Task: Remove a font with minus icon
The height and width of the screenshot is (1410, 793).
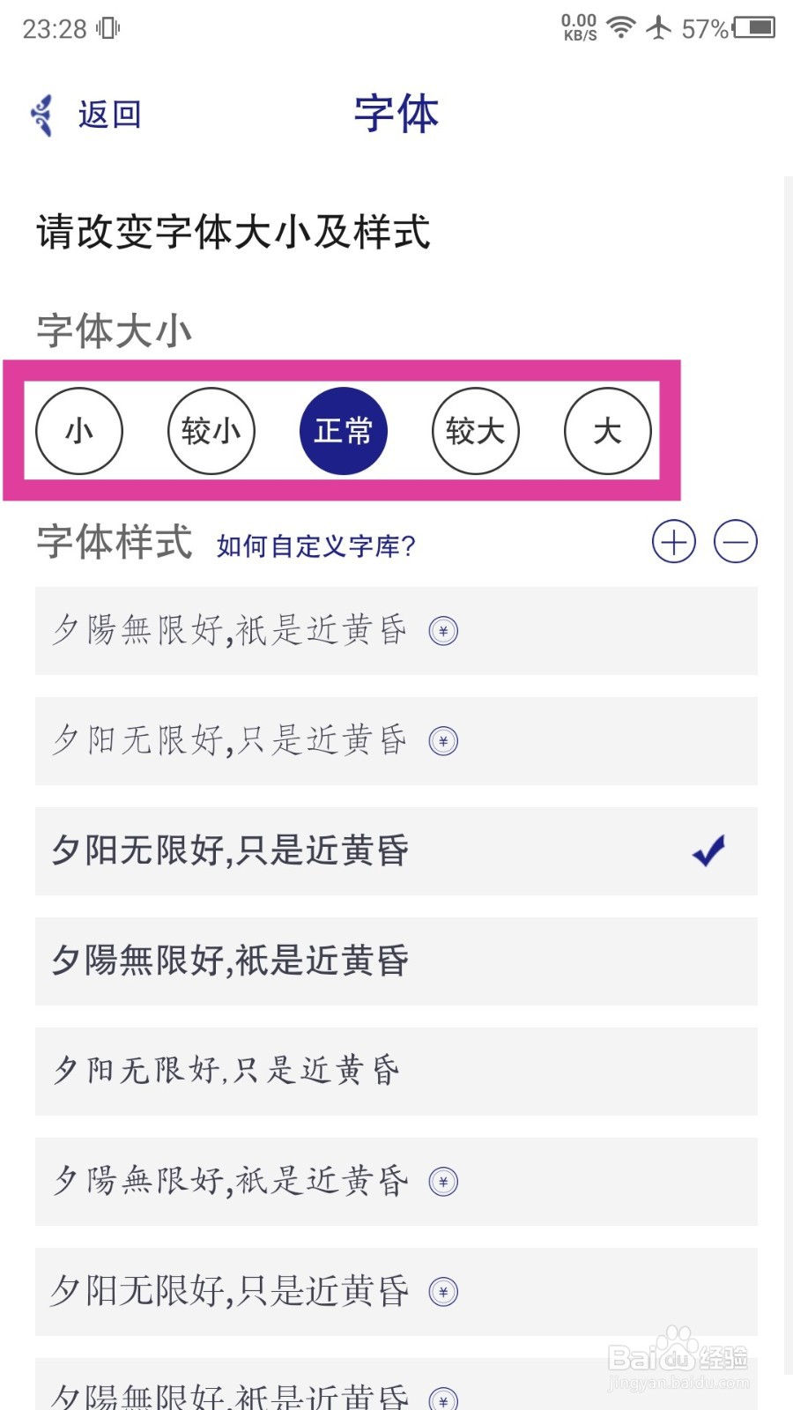Action: (x=736, y=541)
